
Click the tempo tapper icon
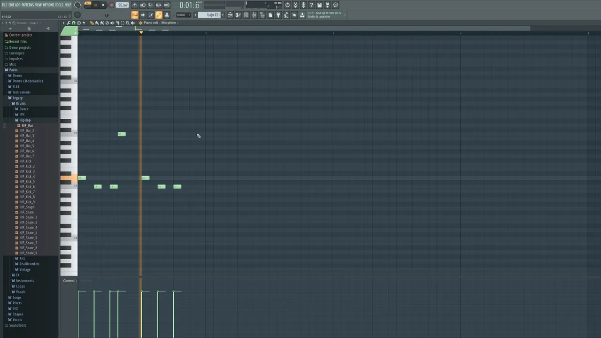286,15
